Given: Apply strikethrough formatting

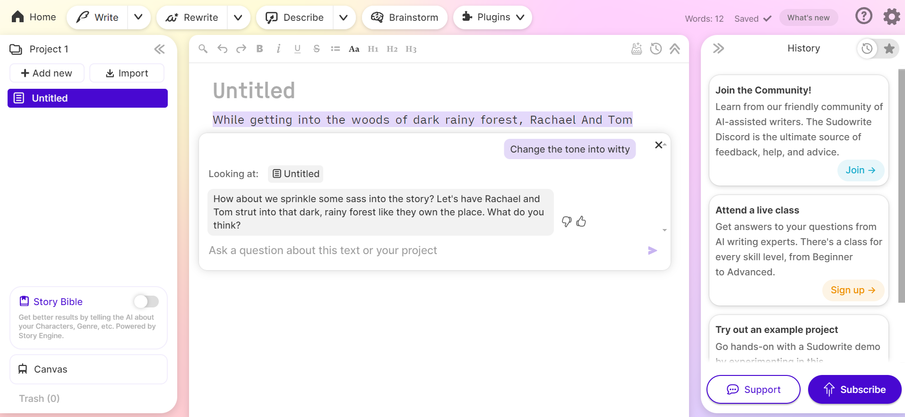Looking at the screenshot, I should click(x=316, y=49).
